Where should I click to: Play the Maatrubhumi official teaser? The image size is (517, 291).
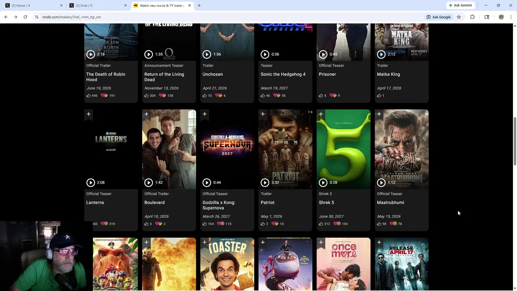pos(381,183)
